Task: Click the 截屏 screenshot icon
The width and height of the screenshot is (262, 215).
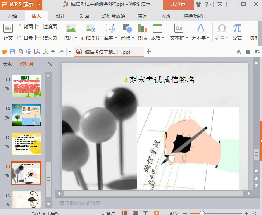Action: 110,28
